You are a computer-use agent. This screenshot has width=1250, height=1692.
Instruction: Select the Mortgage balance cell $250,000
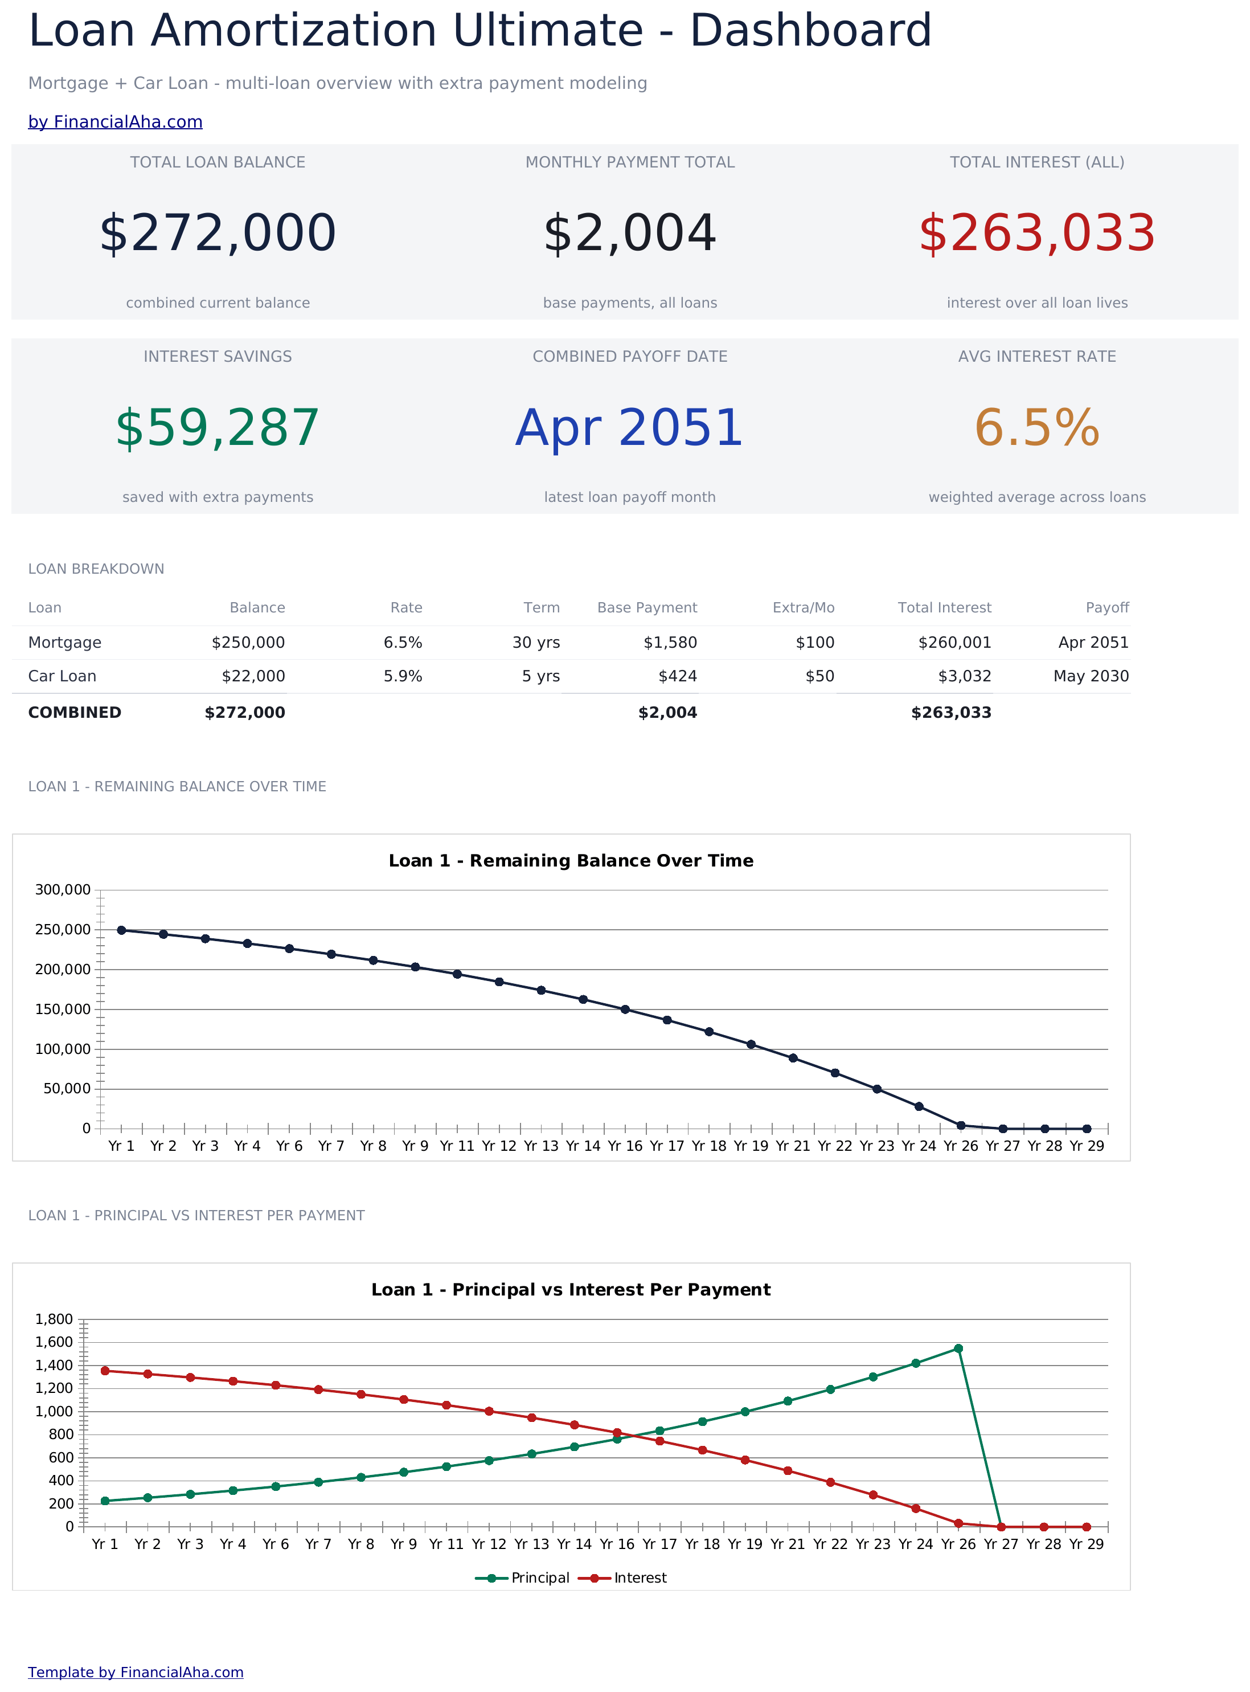coord(248,643)
